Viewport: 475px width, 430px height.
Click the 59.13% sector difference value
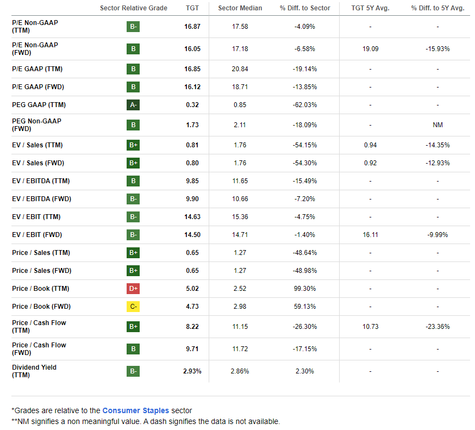305,307
